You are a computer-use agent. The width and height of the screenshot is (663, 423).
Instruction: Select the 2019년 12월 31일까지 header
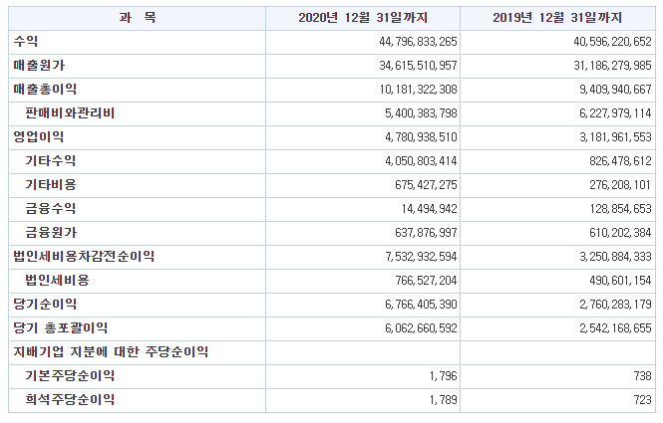click(557, 18)
